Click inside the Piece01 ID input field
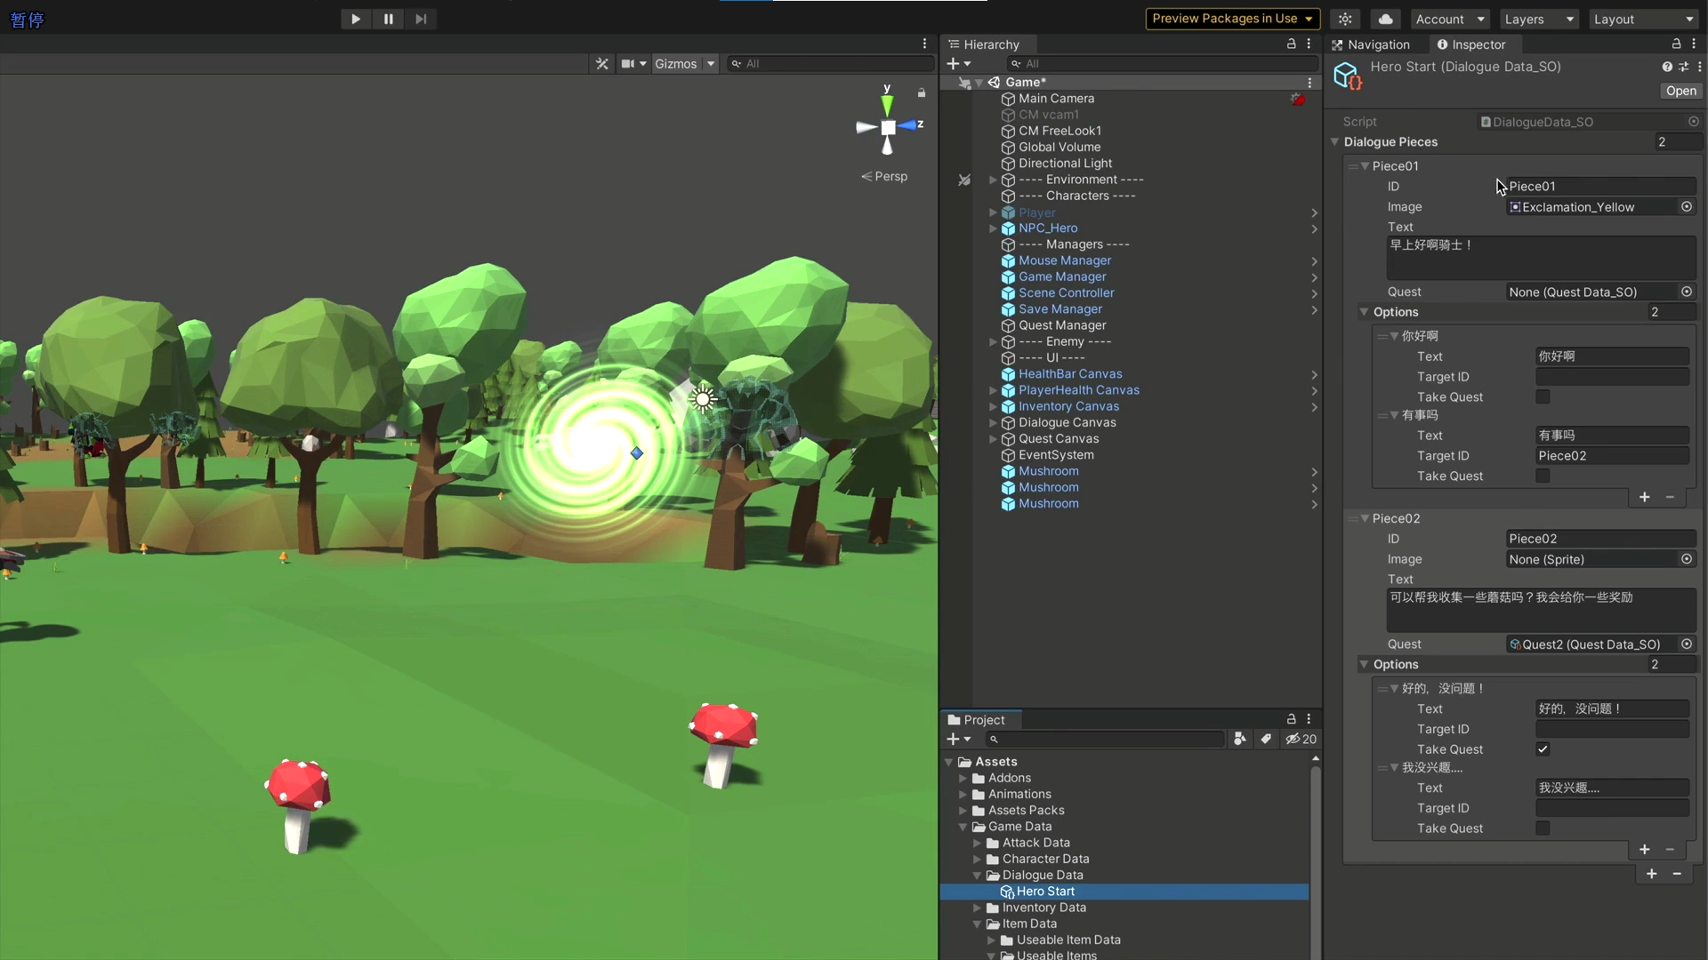The image size is (1708, 960). [1599, 186]
